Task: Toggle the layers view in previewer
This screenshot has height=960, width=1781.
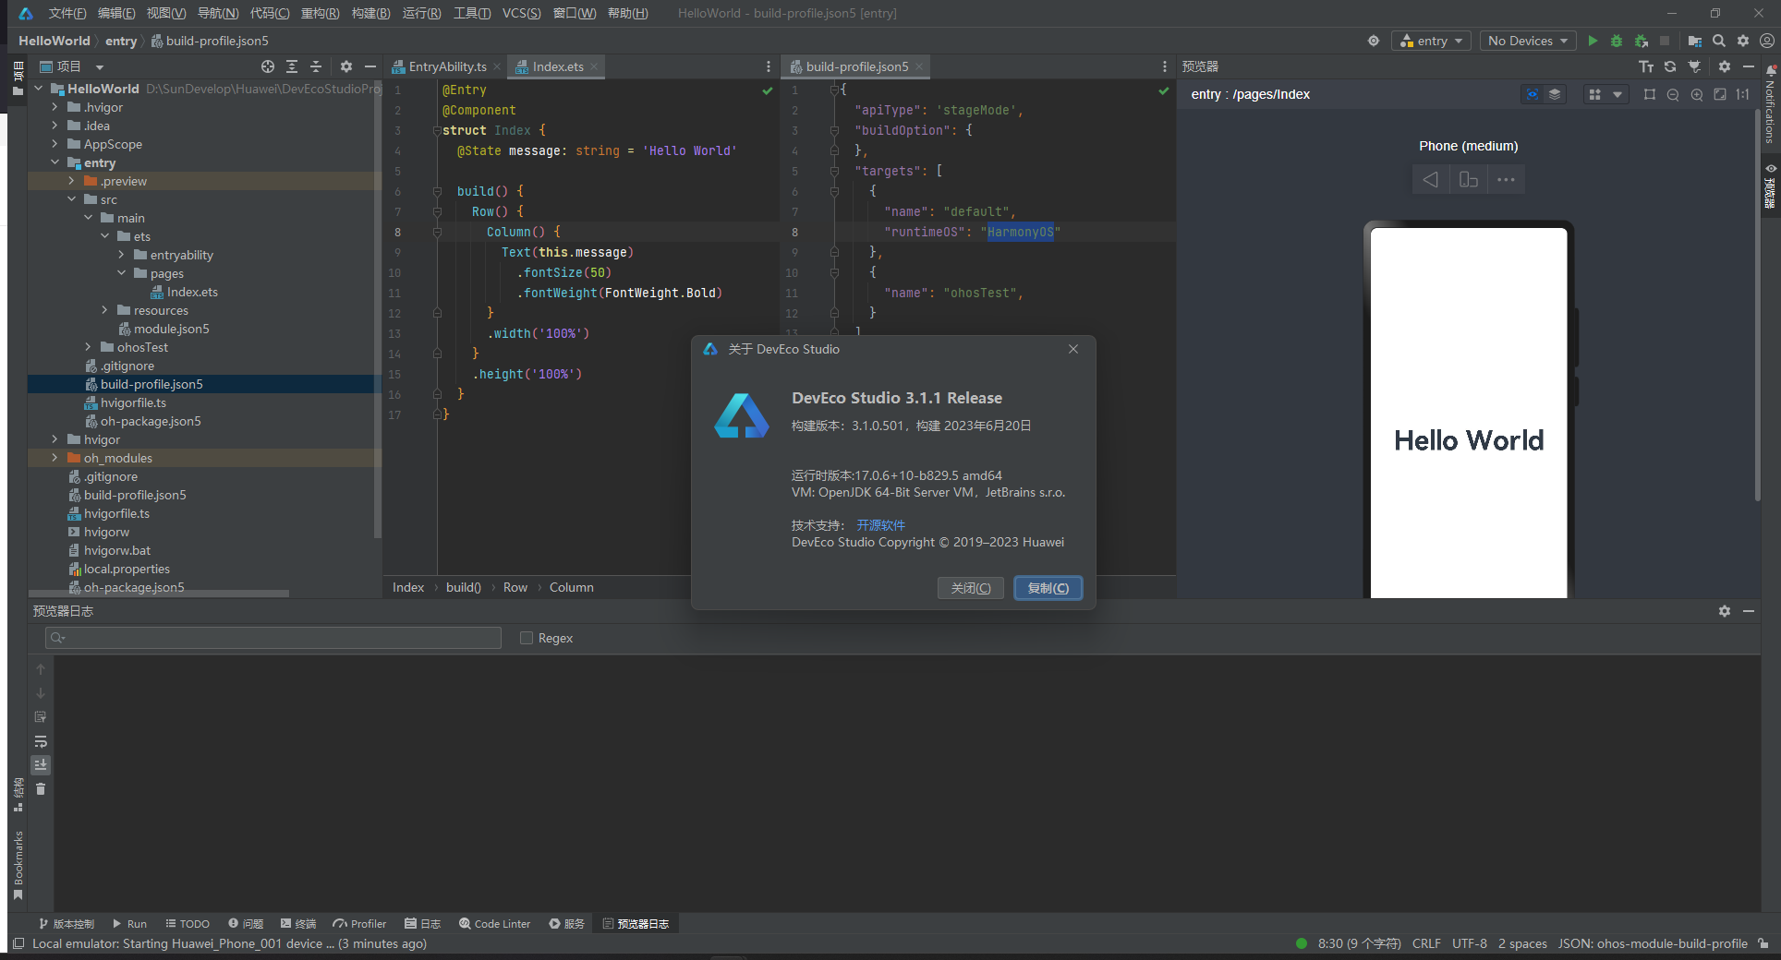Action: tap(1555, 94)
